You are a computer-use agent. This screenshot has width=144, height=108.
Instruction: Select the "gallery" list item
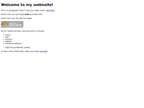8,41
